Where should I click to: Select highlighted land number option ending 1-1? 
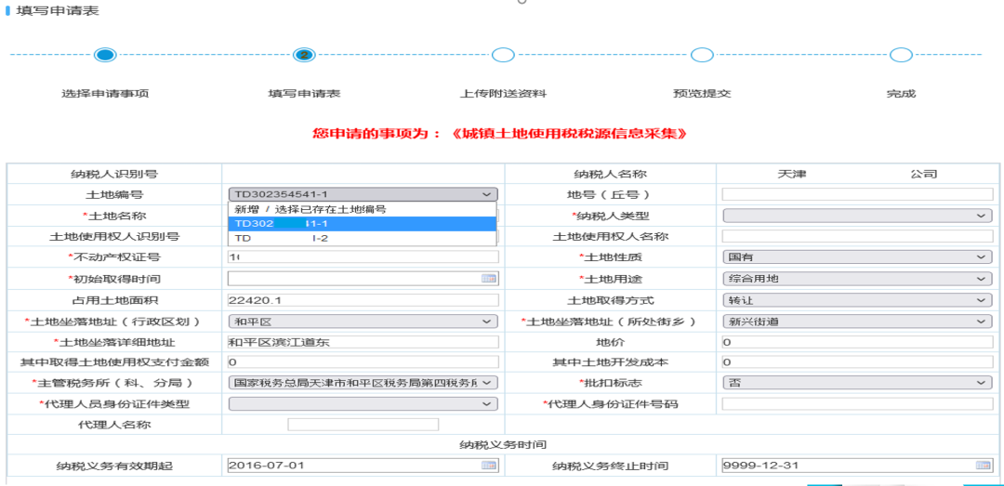click(x=363, y=223)
